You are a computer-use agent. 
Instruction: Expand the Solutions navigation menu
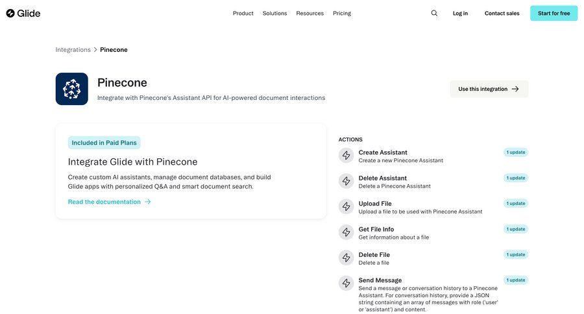tap(274, 13)
